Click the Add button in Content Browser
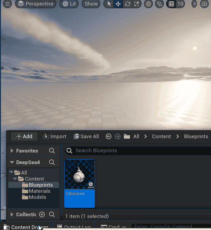 (x=24, y=136)
